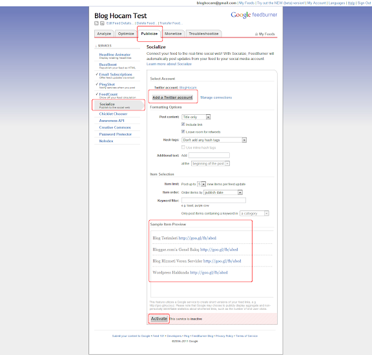Open Password Protector service

[116, 134]
